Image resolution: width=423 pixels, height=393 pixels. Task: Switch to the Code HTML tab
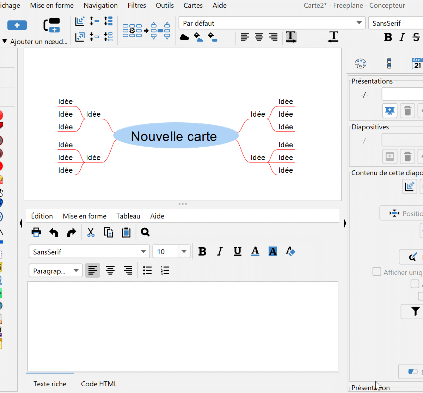coord(99,384)
